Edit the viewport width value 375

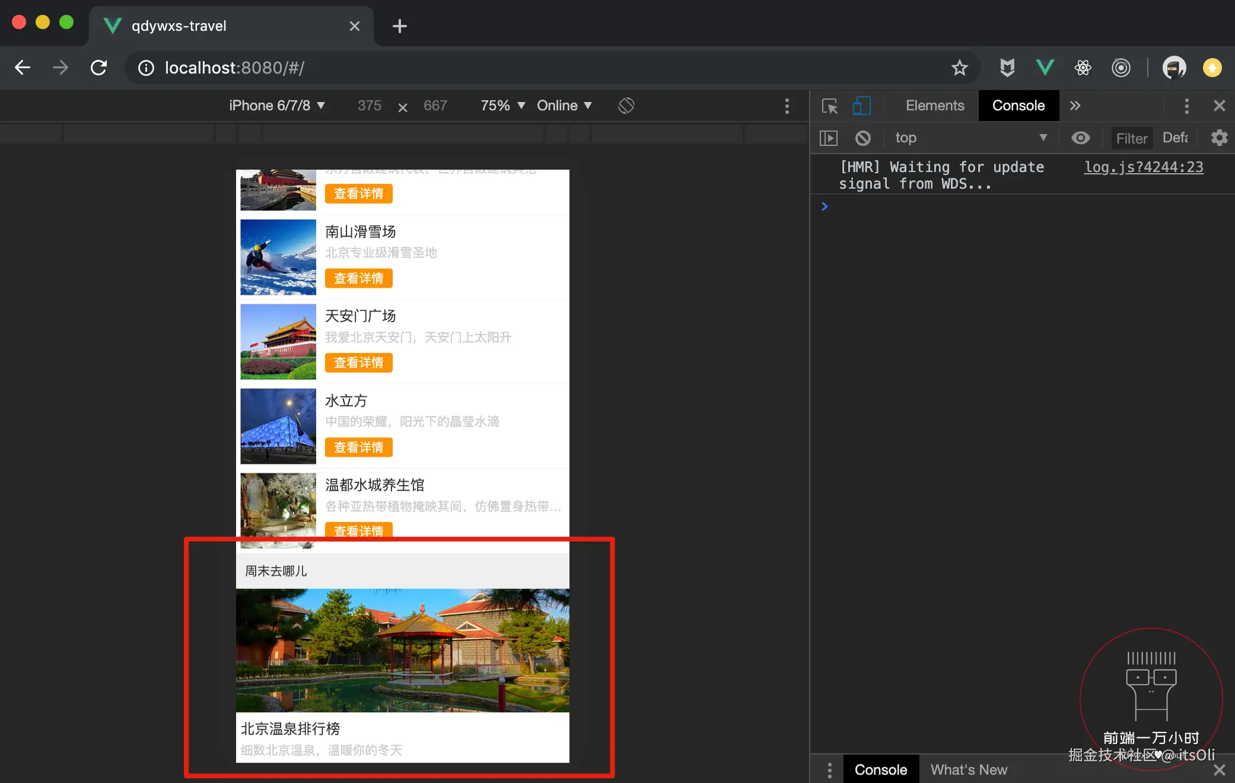coord(370,106)
